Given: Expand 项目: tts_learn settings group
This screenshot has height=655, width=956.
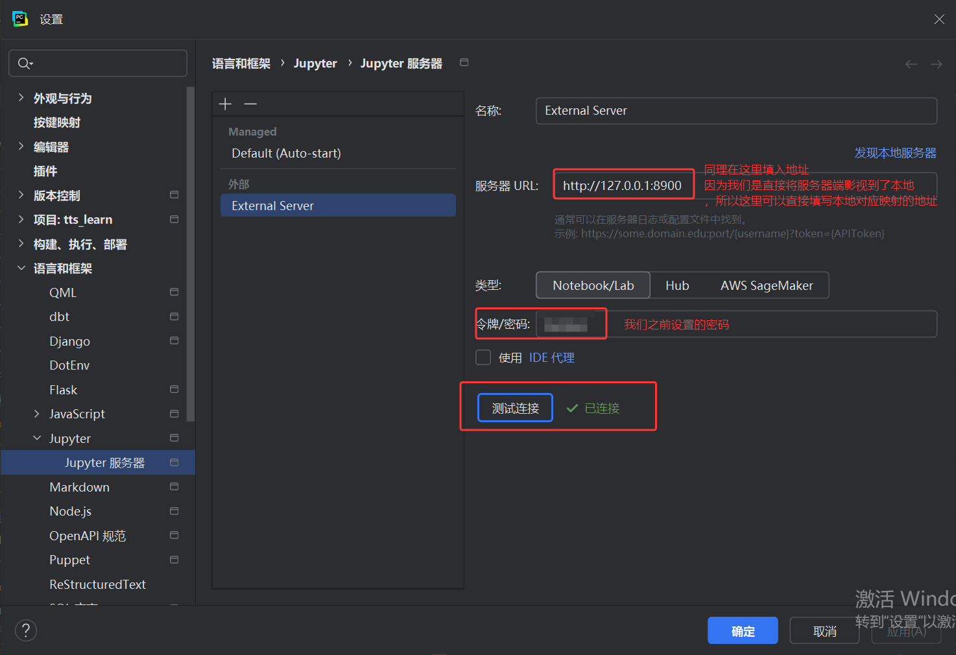Looking at the screenshot, I should (x=21, y=219).
